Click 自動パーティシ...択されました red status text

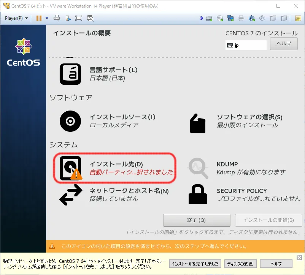[131, 172]
